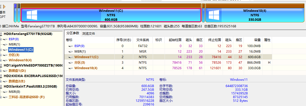
Task: Click the 267.5GB used space value
Action: (x=148, y=89)
